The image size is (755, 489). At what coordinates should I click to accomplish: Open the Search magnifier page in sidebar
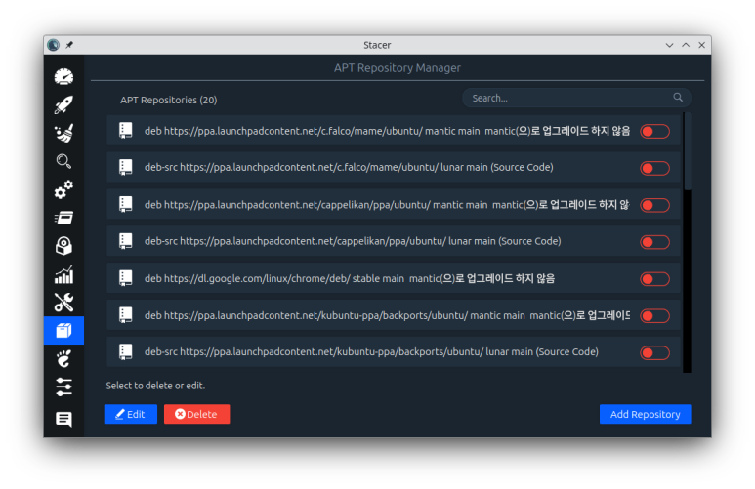(x=63, y=161)
